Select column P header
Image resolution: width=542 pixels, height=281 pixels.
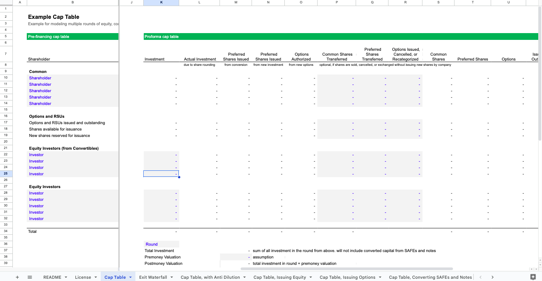click(x=336, y=3)
